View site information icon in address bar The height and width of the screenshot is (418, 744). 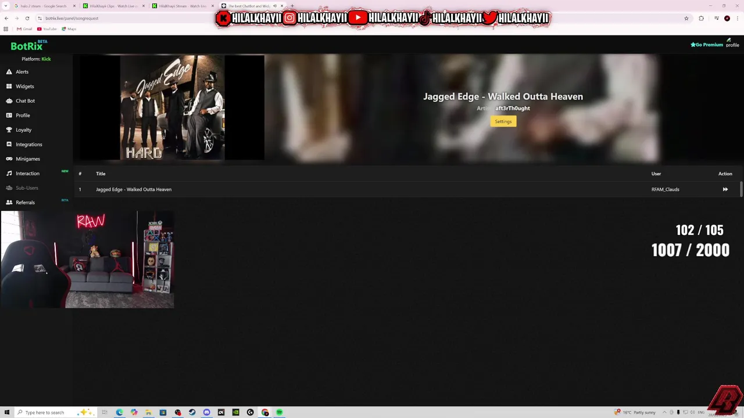pyautogui.click(x=40, y=18)
